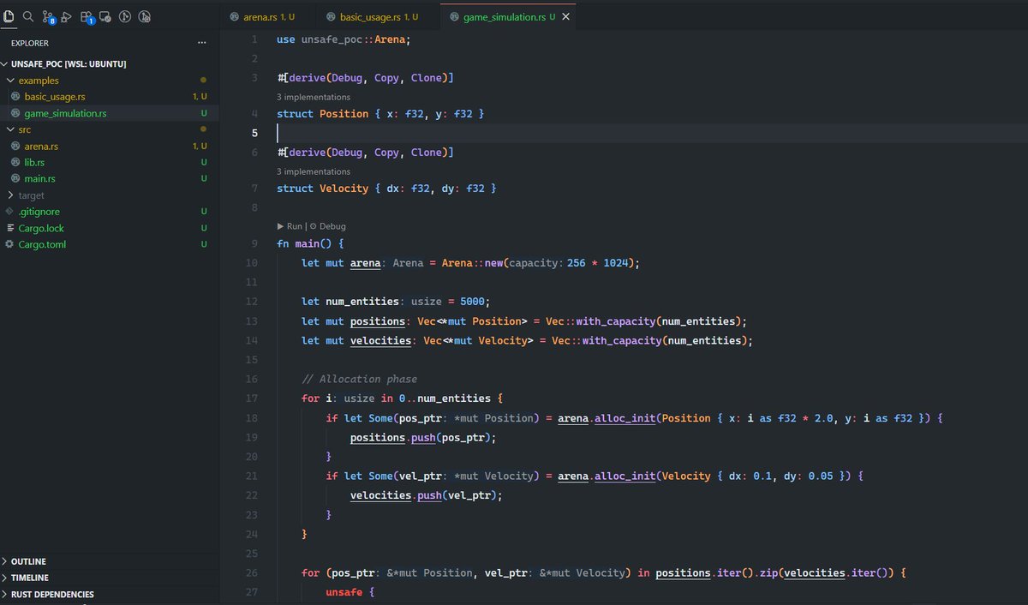Open the last activity bar icon
This screenshot has height=605, width=1028.
tap(144, 16)
